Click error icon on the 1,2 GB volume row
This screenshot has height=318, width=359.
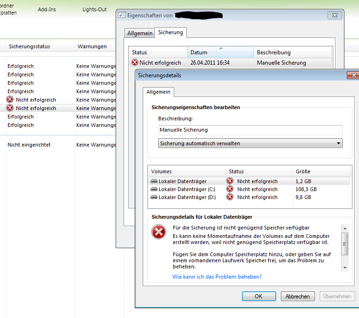[230, 181]
